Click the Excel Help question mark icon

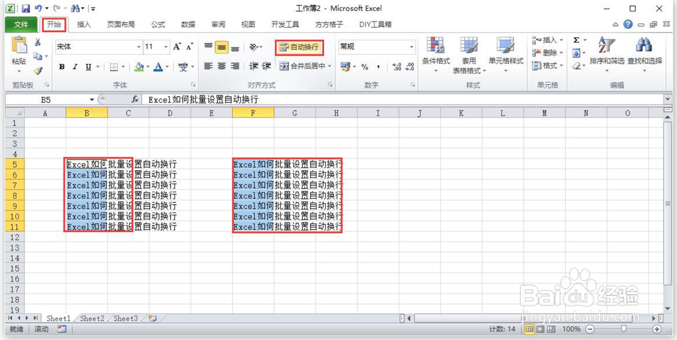tap(628, 25)
